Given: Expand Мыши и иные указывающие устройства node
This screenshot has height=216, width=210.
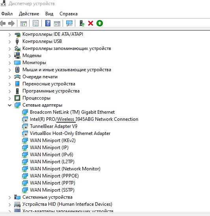Looking at the screenshot, I should [10, 70].
